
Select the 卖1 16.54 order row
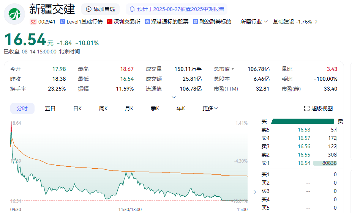pos(299,163)
